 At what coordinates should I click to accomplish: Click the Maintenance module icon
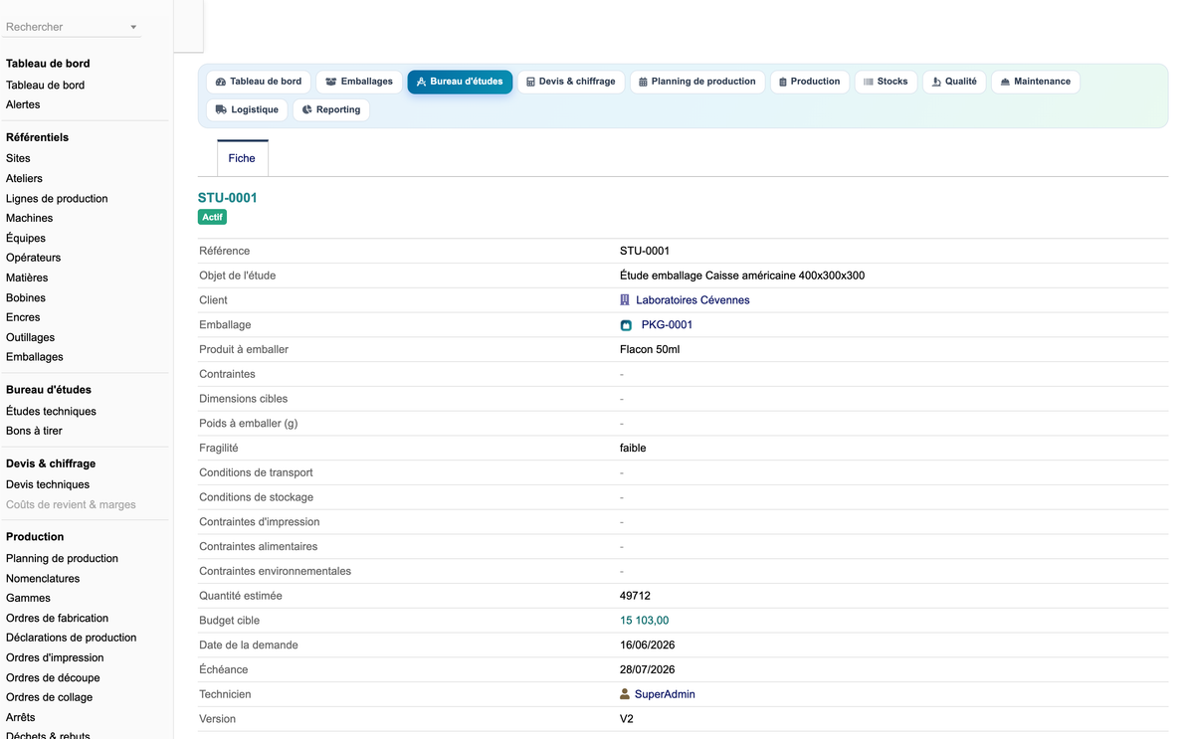pyautogui.click(x=1005, y=82)
